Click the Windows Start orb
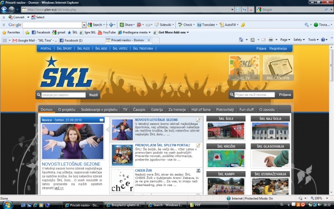334x209 pixels. coord(8,205)
